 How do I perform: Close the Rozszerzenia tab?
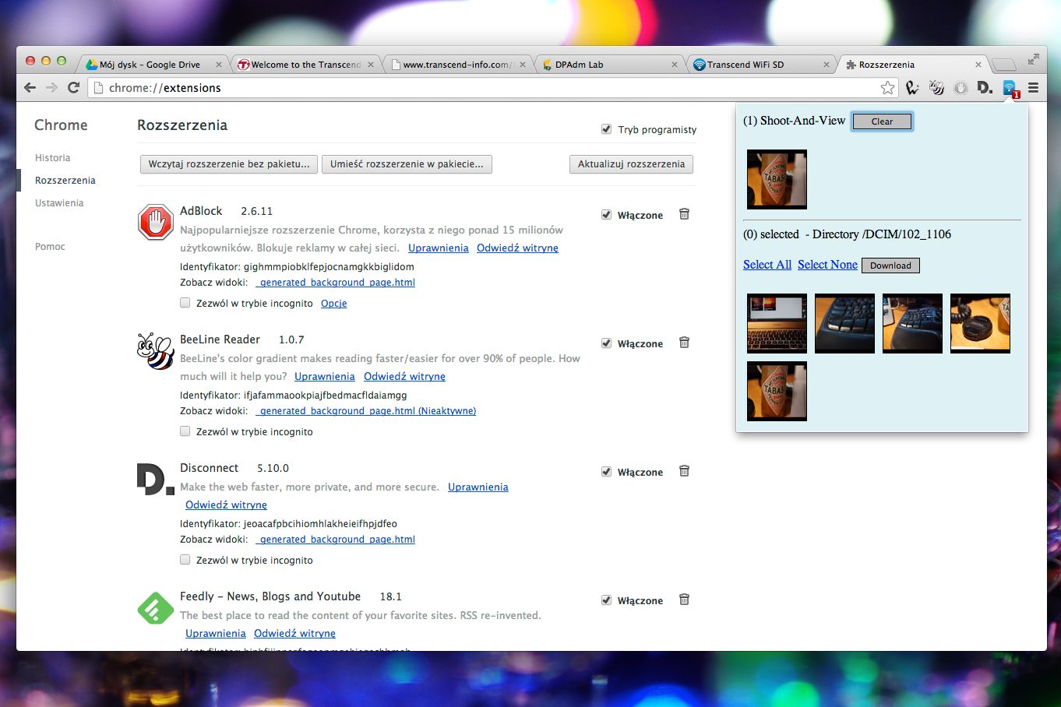tap(978, 65)
